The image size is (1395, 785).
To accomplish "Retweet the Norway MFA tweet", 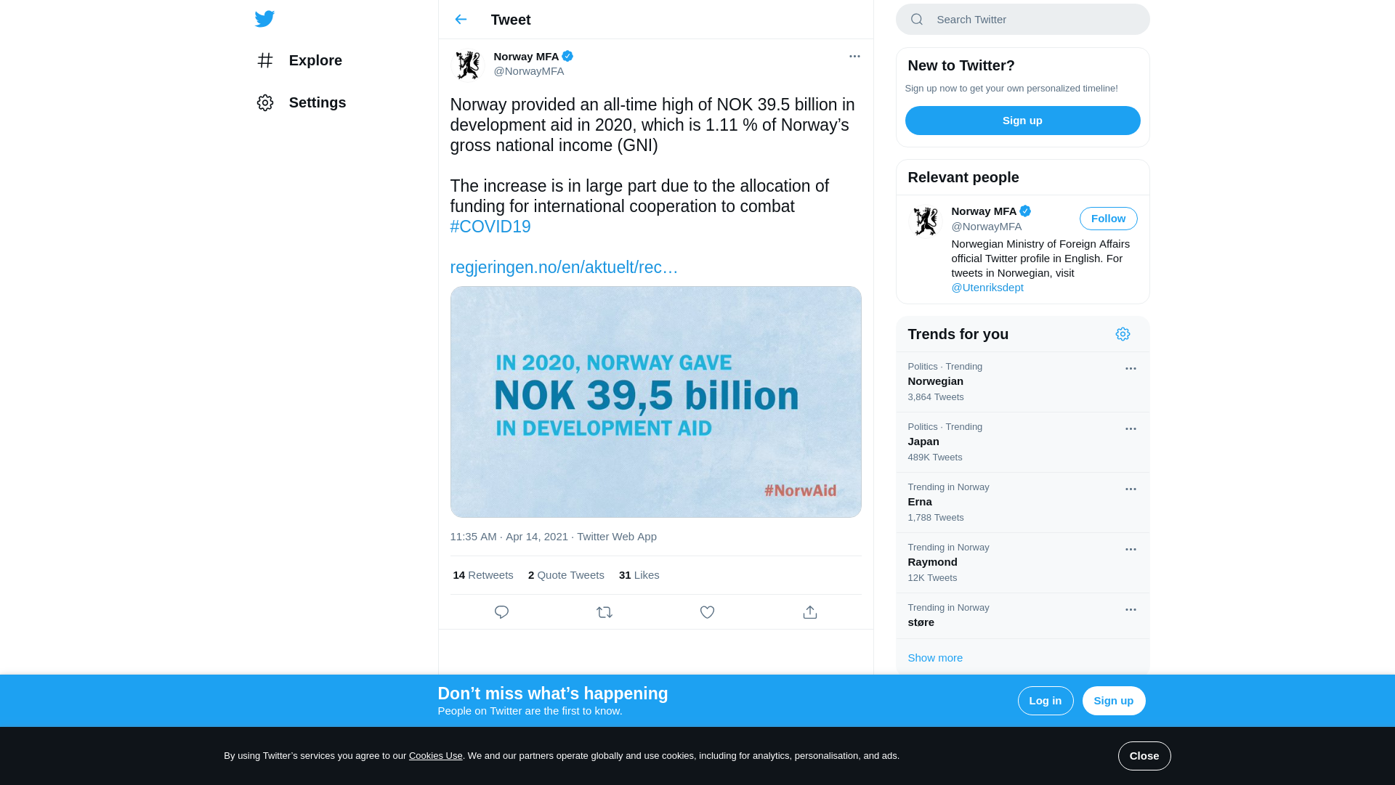I will (604, 612).
